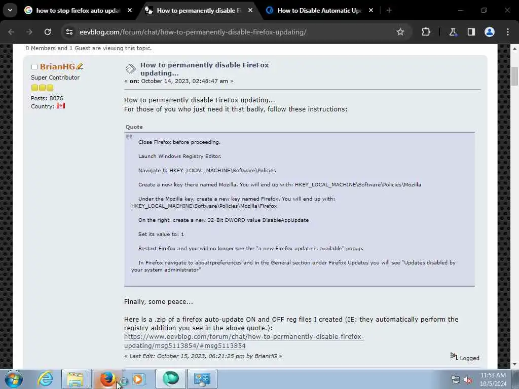
Task: Open the tab search dropdown arrow
Action: (x=10, y=10)
